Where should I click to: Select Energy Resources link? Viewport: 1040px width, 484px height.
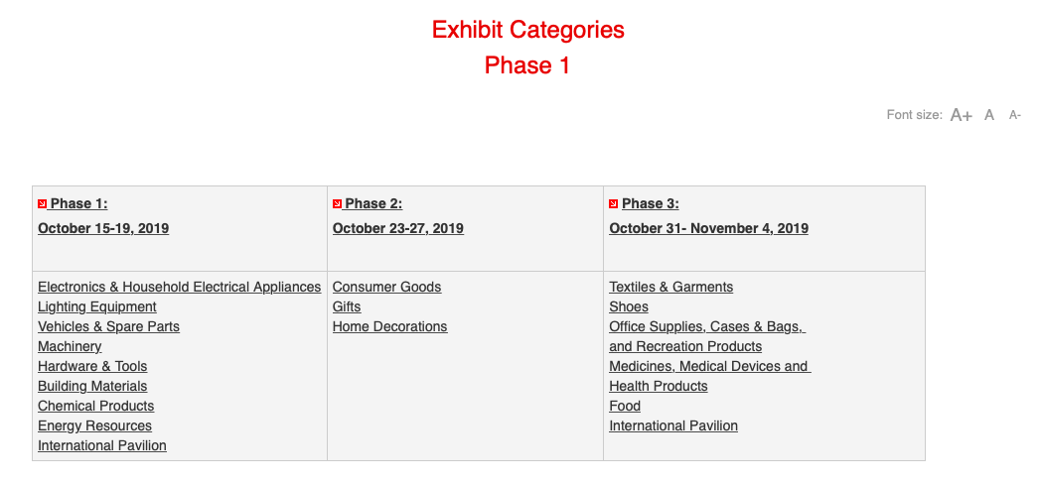[x=94, y=425]
